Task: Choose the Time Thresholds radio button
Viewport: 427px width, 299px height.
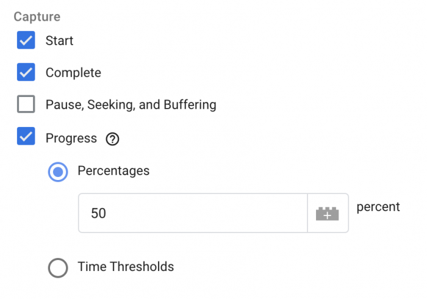Action: click(x=58, y=268)
